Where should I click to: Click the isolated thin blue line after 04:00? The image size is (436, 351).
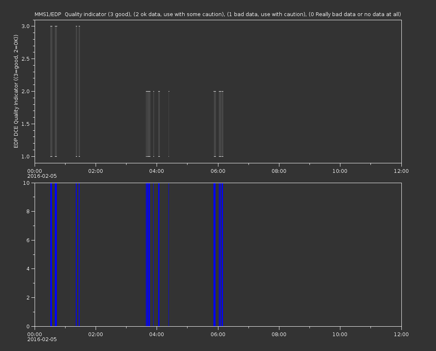(169, 254)
